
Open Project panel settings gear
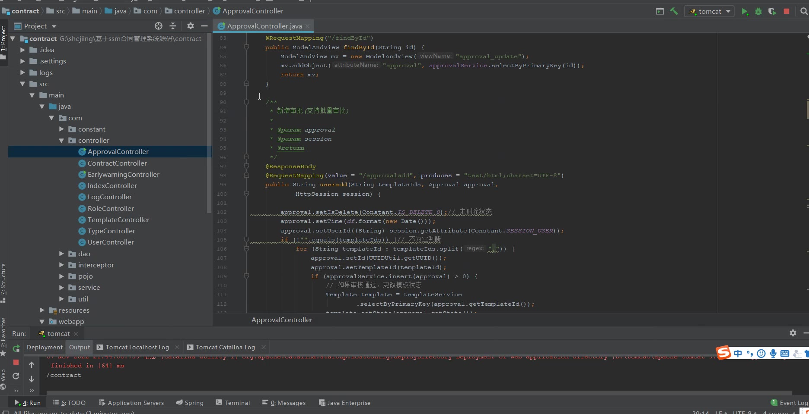191,26
